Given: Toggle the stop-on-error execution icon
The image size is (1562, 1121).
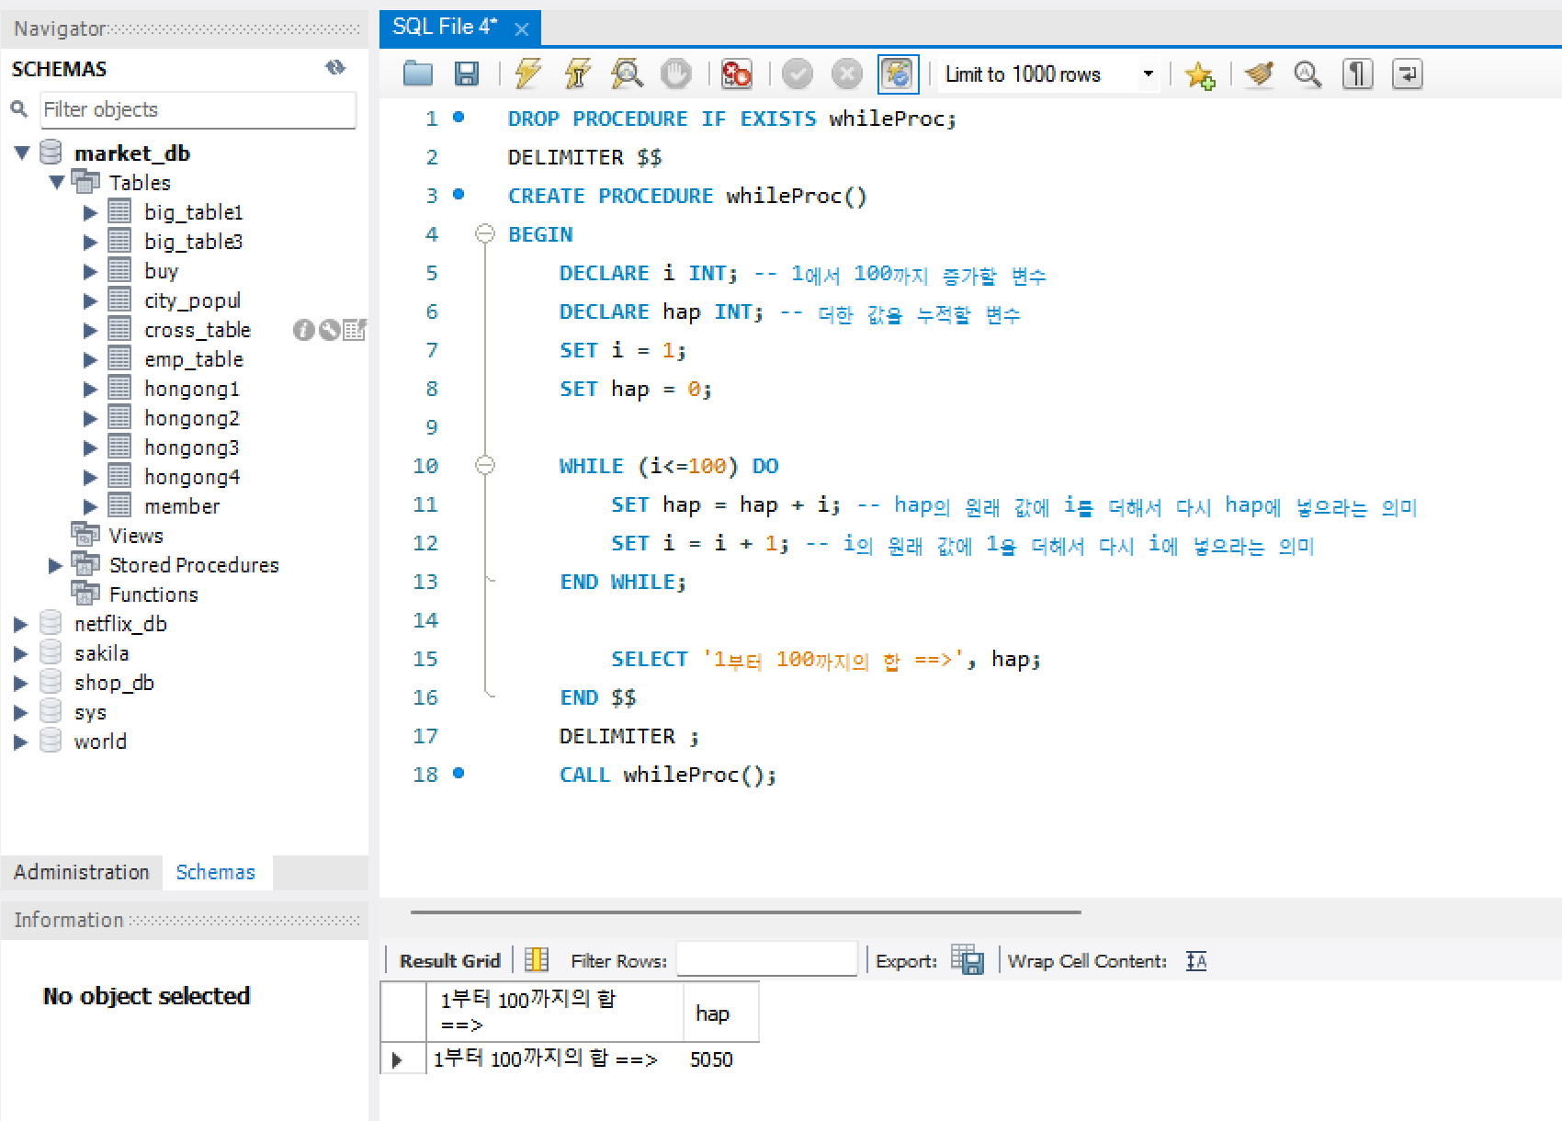Looking at the screenshot, I should (737, 74).
